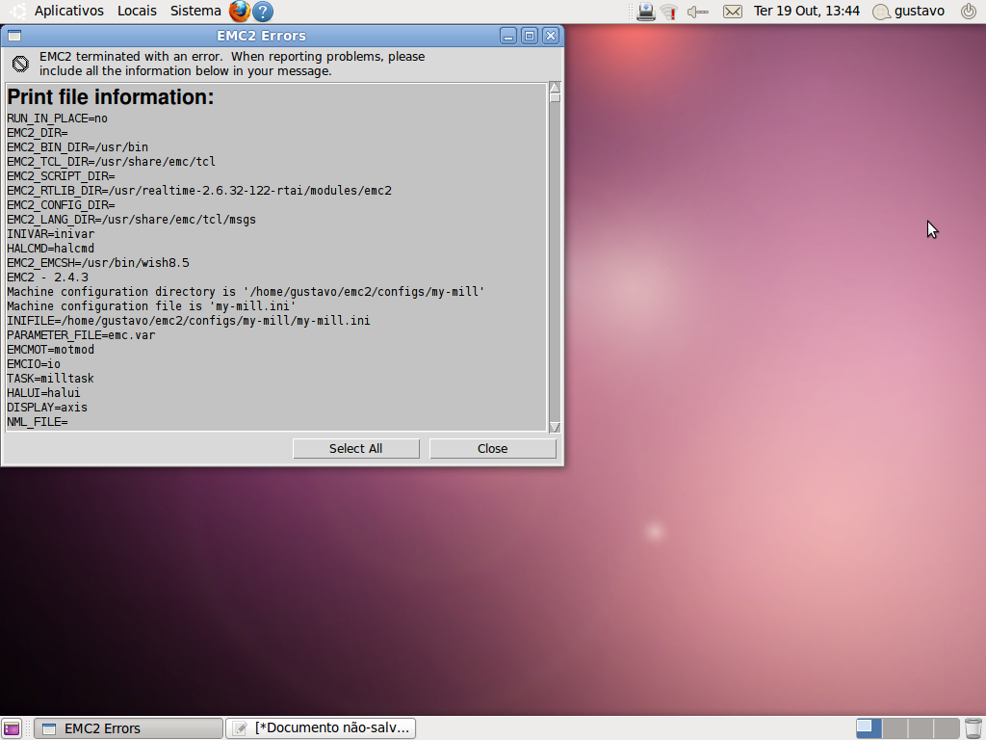Click the line 'HALCMD=halcmd'
The width and height of the screenshot is (986, 740).
click(51, 249)
